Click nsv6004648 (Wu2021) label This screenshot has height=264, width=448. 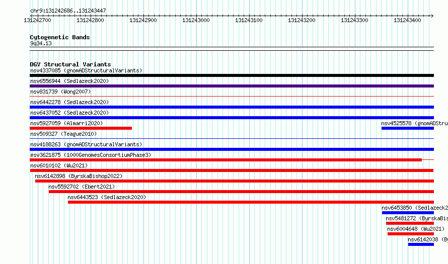(x=416, y=229)
